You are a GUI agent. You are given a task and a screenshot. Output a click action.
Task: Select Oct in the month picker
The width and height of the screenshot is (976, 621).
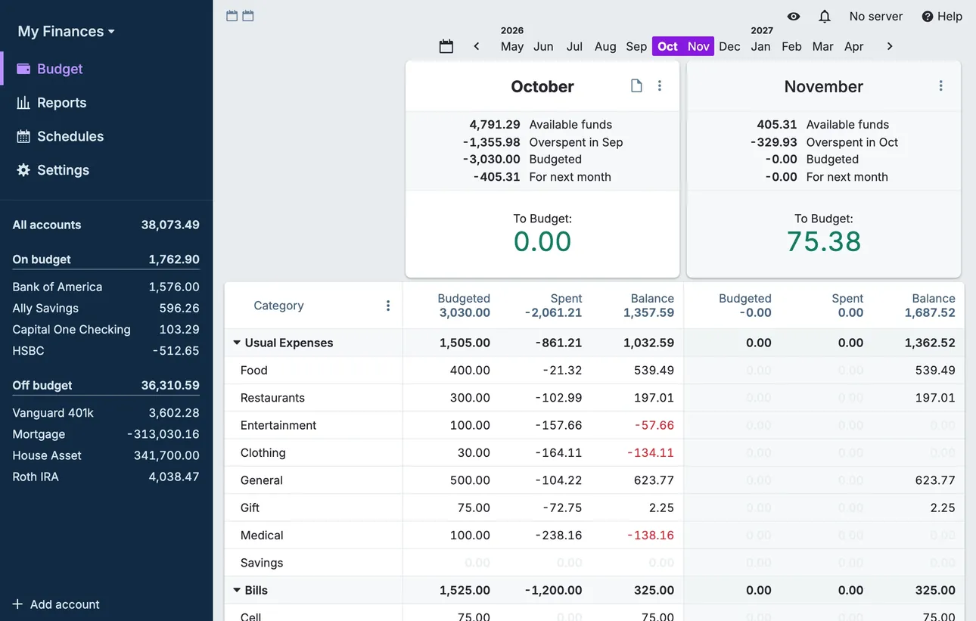(x=668, y=46)
